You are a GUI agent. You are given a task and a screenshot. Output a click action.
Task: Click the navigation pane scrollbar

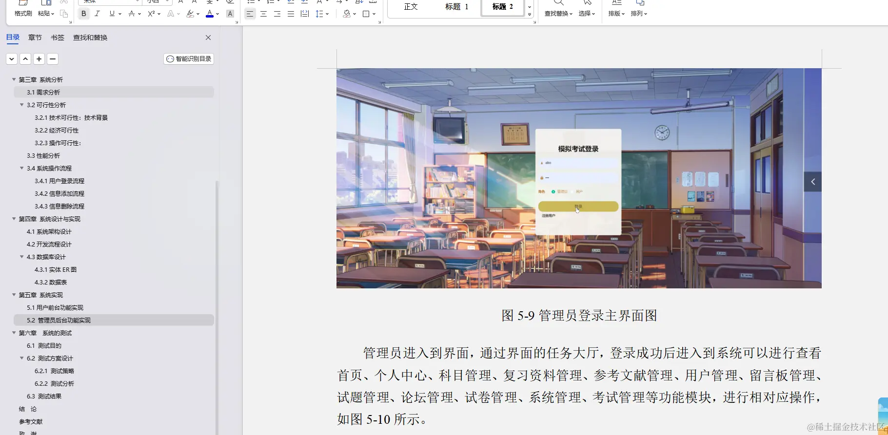click(217, 307)
